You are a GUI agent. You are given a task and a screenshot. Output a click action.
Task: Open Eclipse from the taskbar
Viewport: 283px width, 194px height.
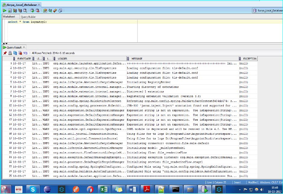[47, 189]
